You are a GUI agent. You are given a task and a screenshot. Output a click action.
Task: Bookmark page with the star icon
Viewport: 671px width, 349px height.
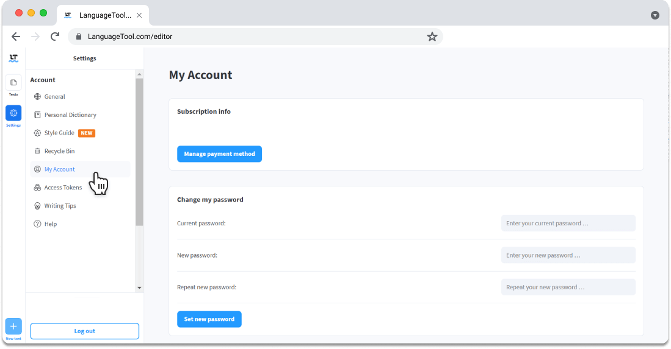[432, 37]
